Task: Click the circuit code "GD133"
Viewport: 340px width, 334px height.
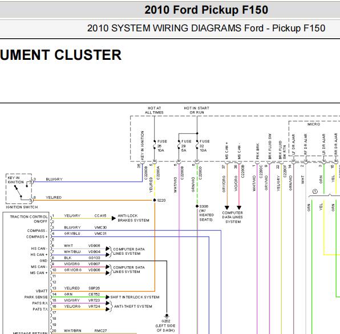Action: (94, 258)
